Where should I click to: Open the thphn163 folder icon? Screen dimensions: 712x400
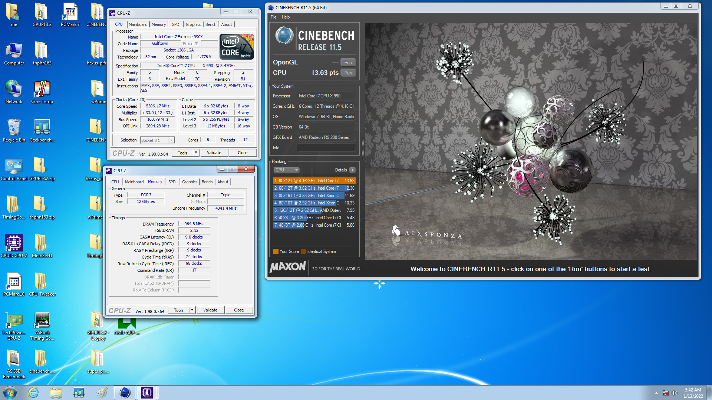coord(42,54)
